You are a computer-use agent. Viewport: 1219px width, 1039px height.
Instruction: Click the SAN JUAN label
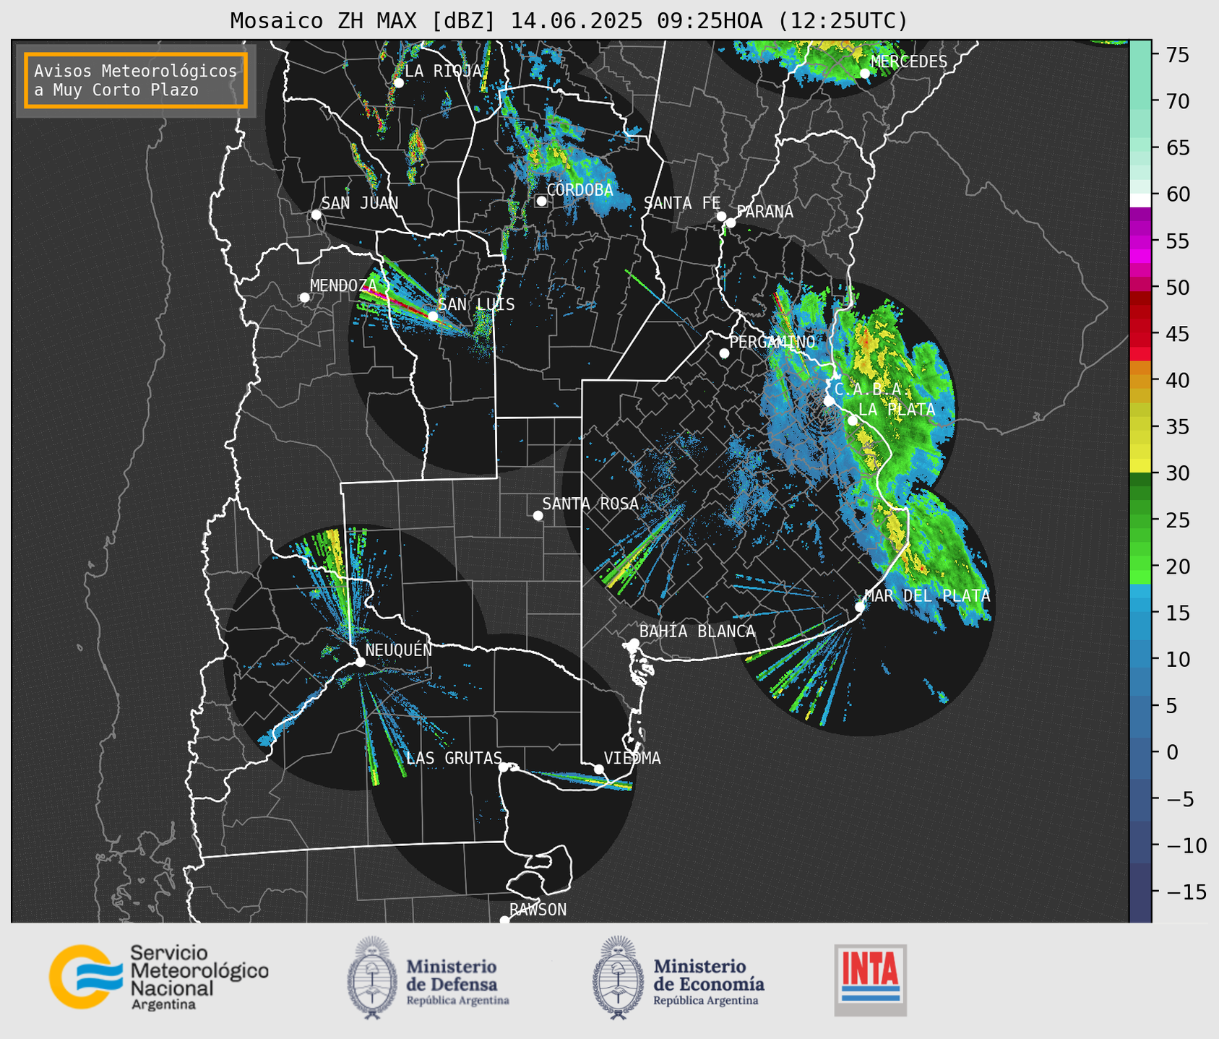tap(360, 203)
